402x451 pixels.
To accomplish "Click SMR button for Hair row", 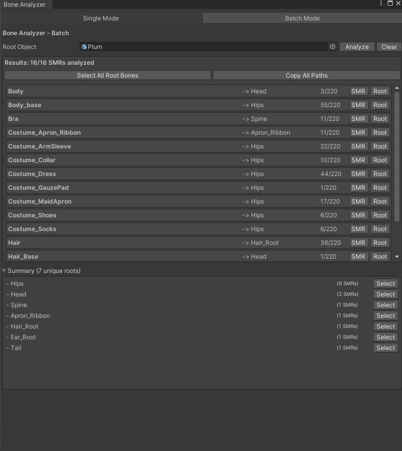I will pyautogui.click(x=358, y=243).
